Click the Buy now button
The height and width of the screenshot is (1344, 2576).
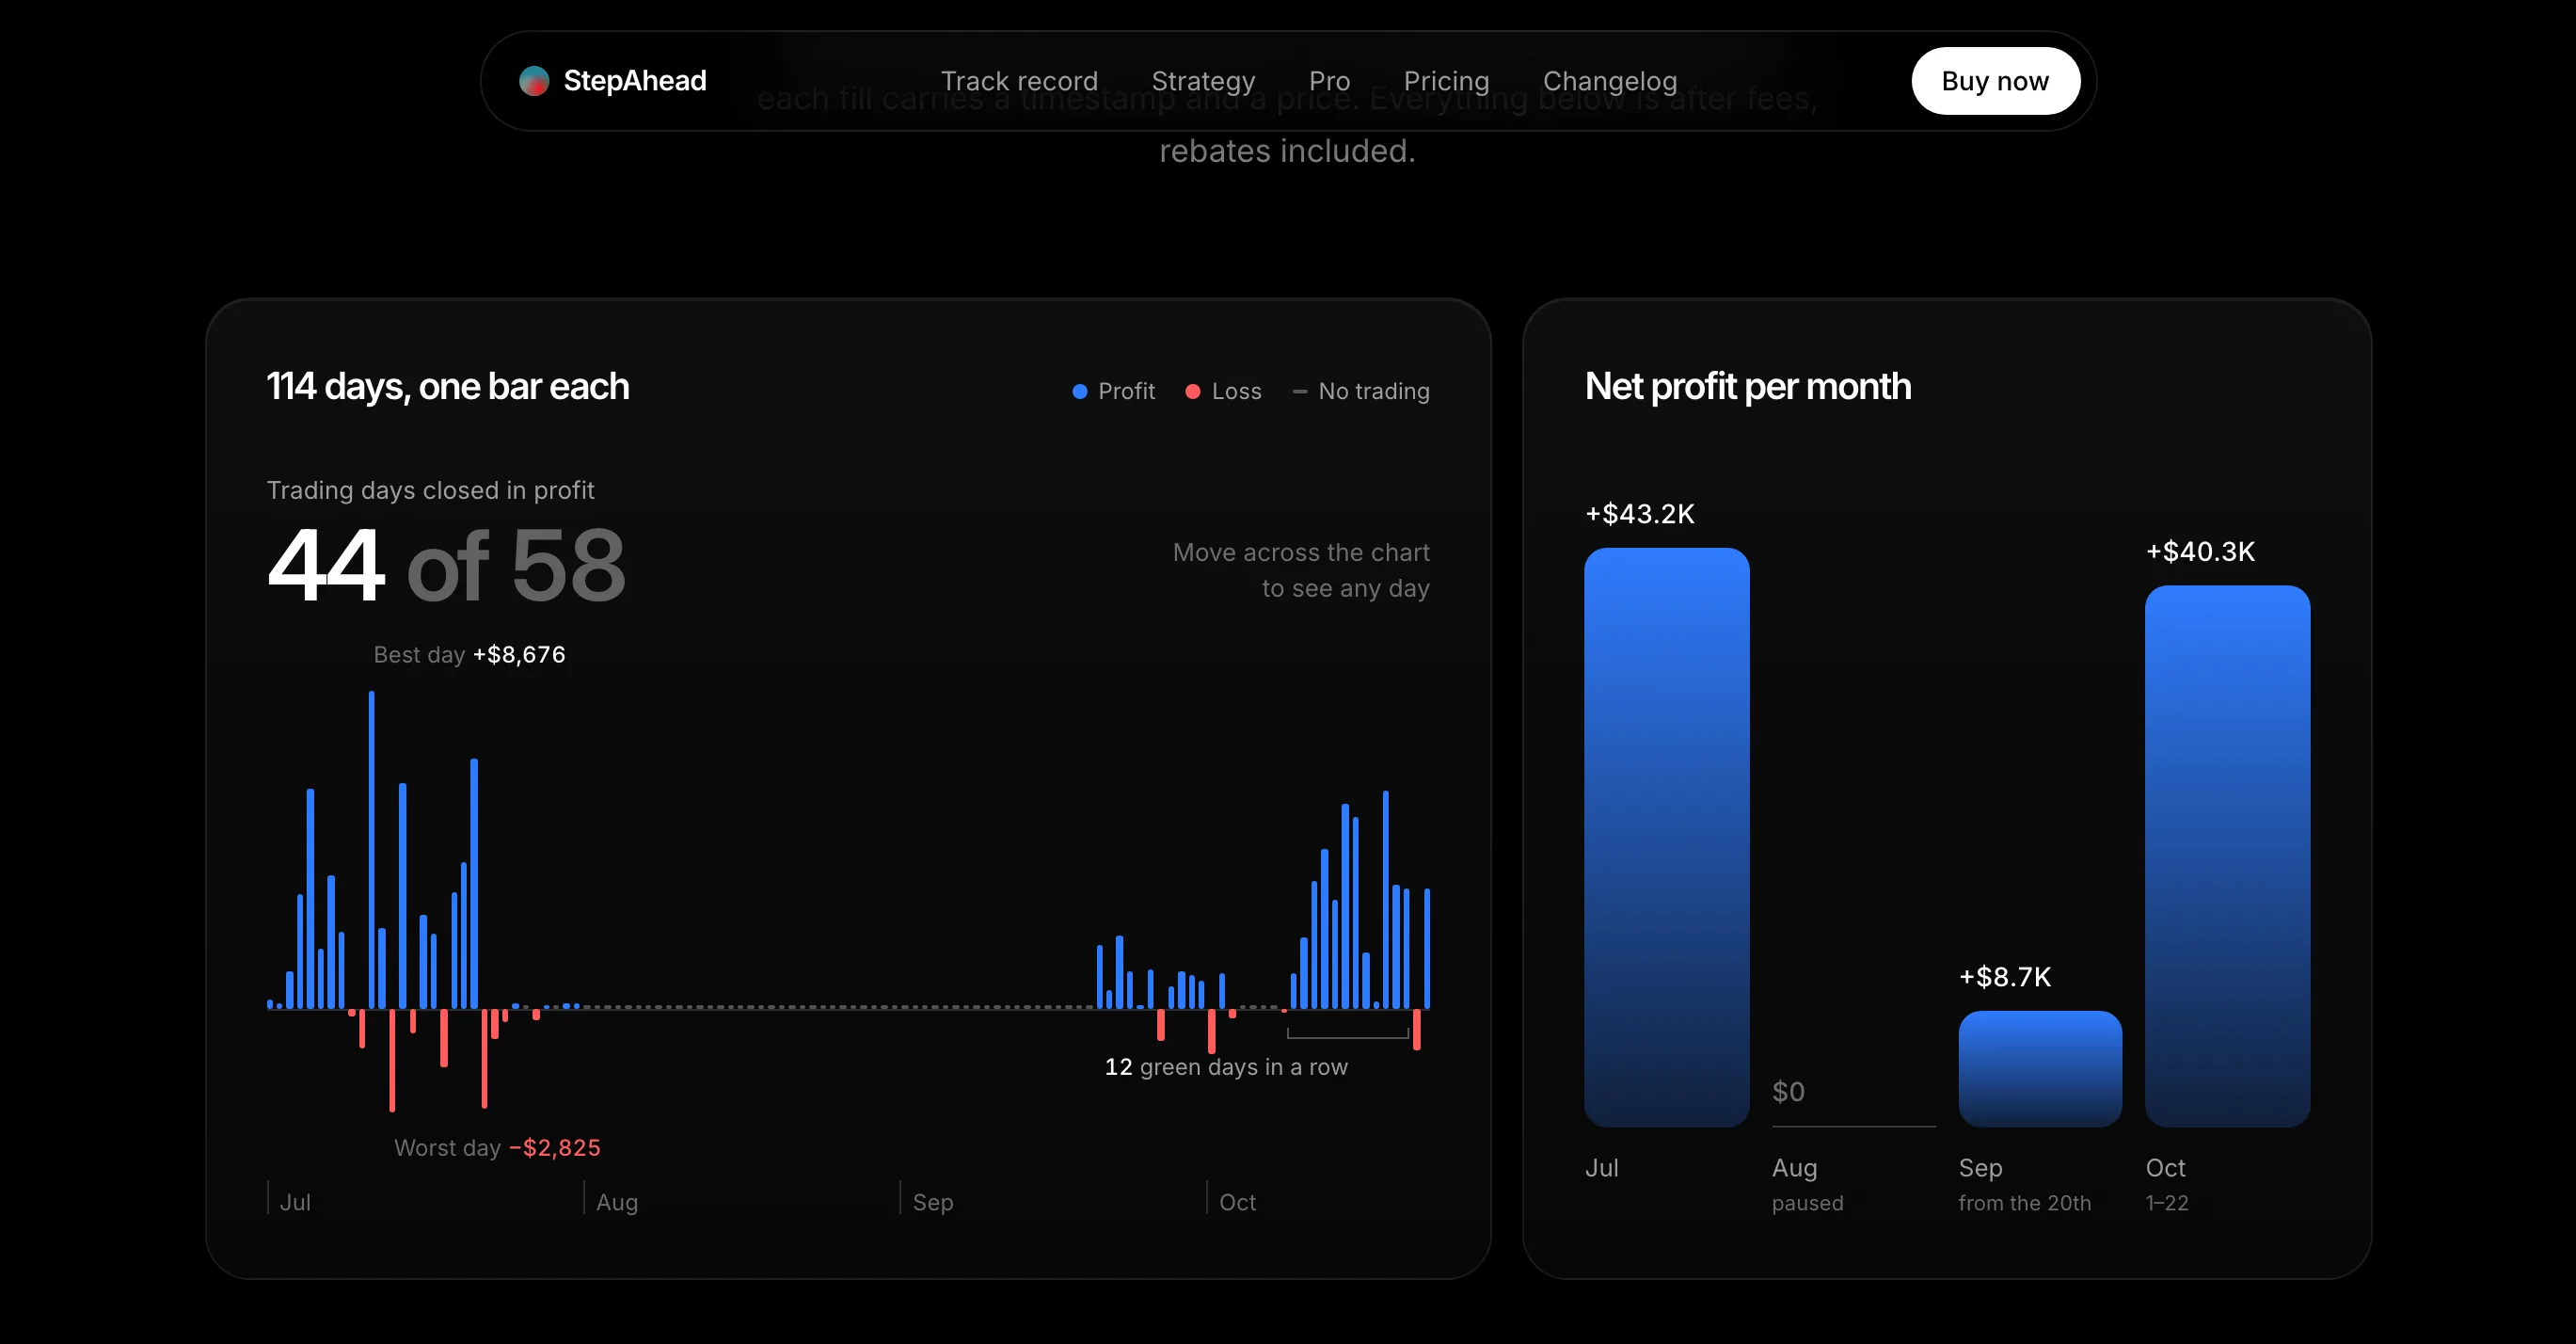pos(1995,81)
